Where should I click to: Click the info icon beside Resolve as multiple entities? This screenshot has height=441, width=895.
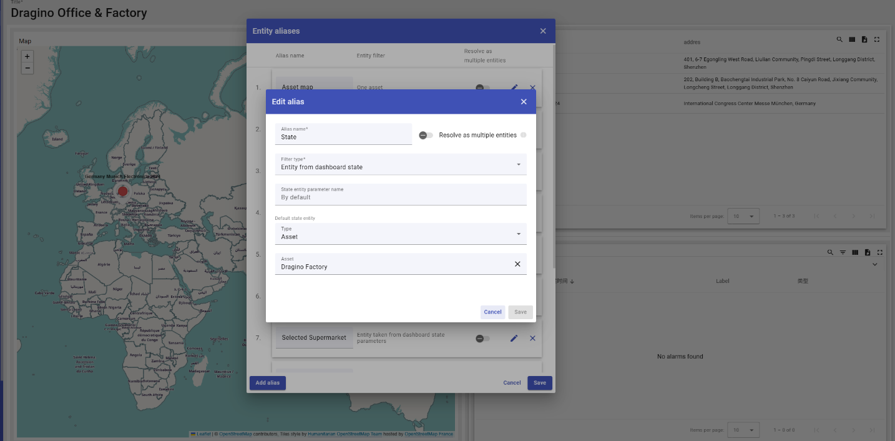523,135
